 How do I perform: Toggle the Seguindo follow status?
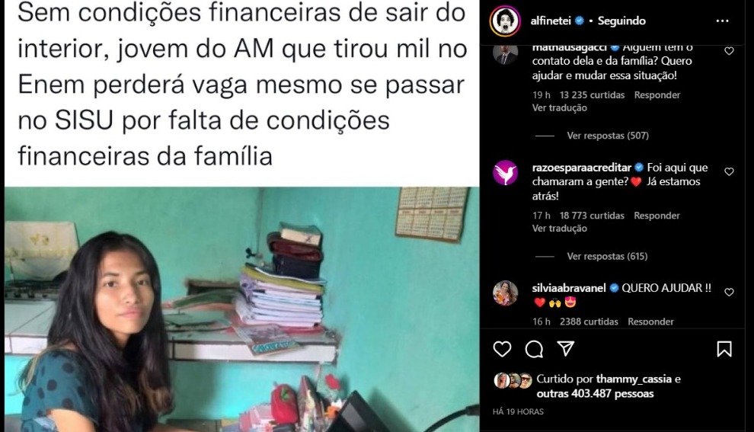[621, 21]
